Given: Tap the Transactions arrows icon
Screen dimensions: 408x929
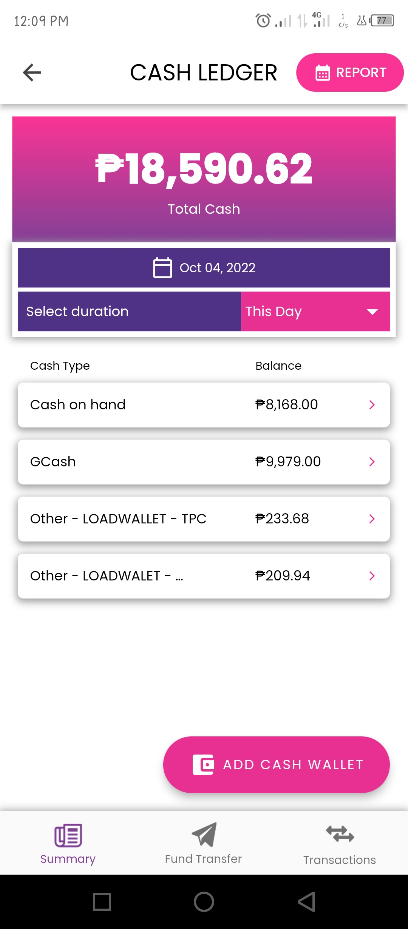Looking at the screenshot, I should point(340,834).
